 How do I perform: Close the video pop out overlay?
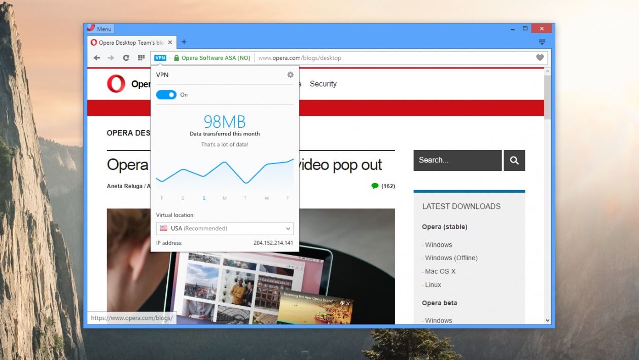pyautogui.click(x=348, y=303)
